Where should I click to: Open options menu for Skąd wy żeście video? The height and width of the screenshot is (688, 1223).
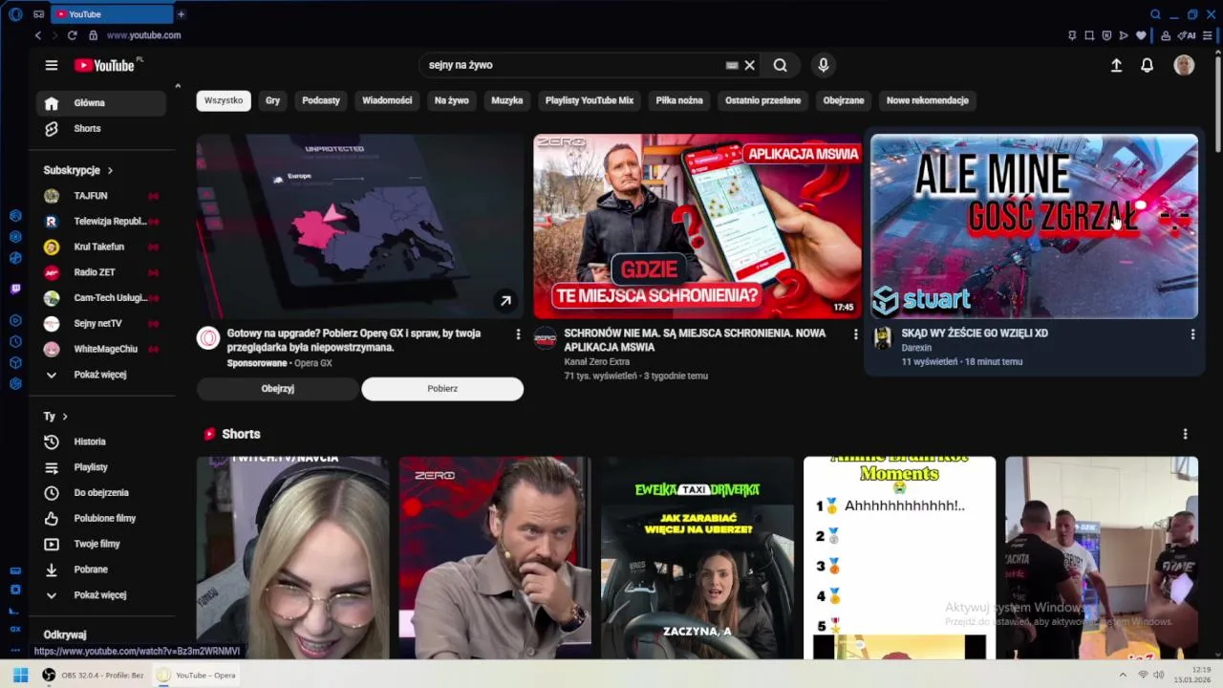[1192, 334]
